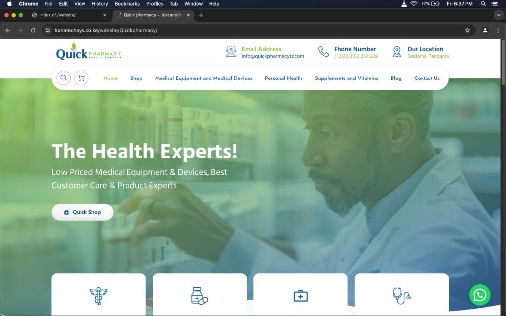Open WhatsApp chat via the green bubble icon
This screenshot has height=316, width=506.
coord(479,295)
